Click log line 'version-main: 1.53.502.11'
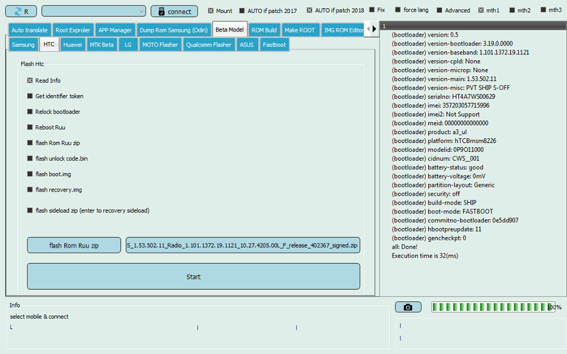Screen dimensions: 567x354 [x=444, y=79]
